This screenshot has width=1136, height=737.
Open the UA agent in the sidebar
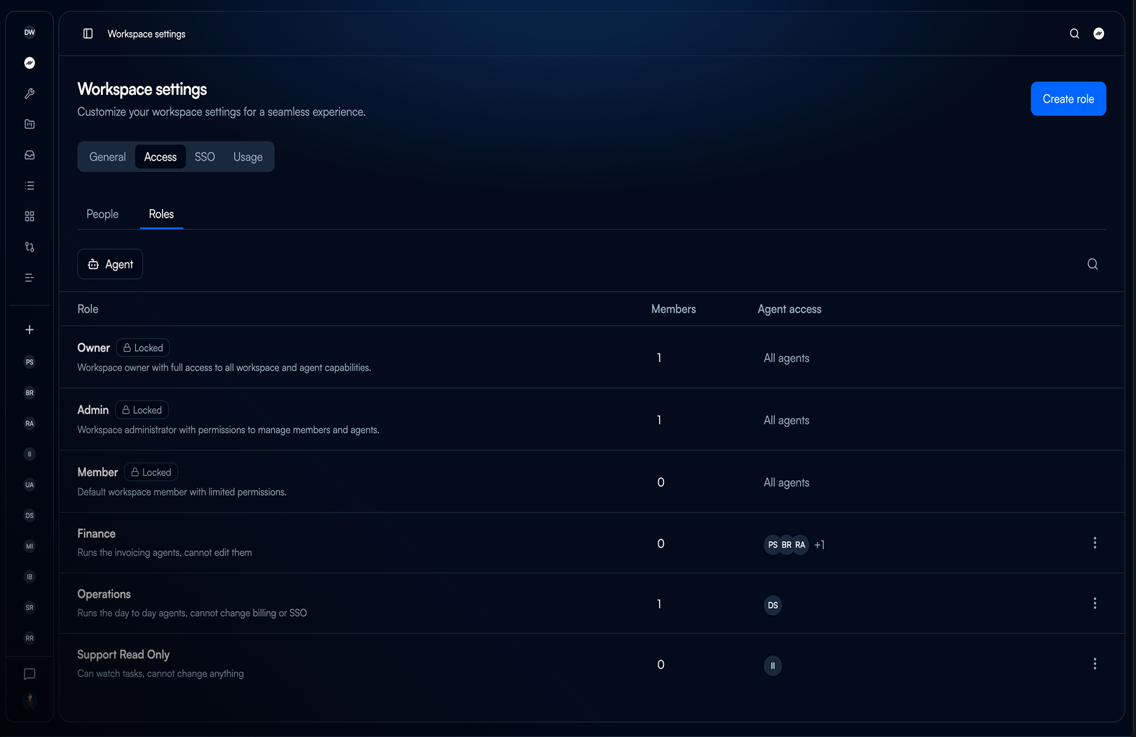click(30, 484)
